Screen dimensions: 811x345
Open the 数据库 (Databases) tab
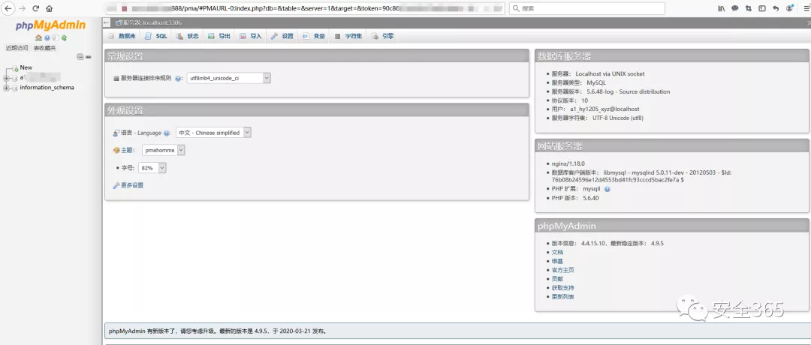(x=122, y=36)
